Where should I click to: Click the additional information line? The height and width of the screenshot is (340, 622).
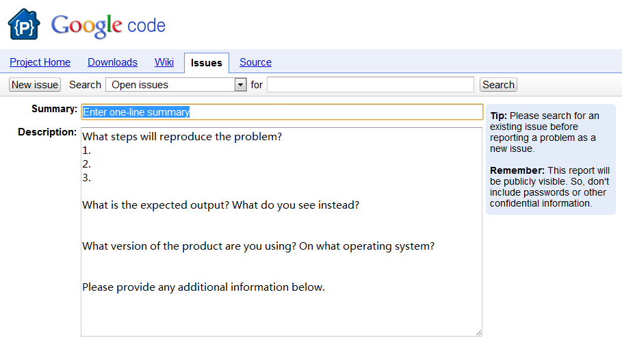[203, 287]
